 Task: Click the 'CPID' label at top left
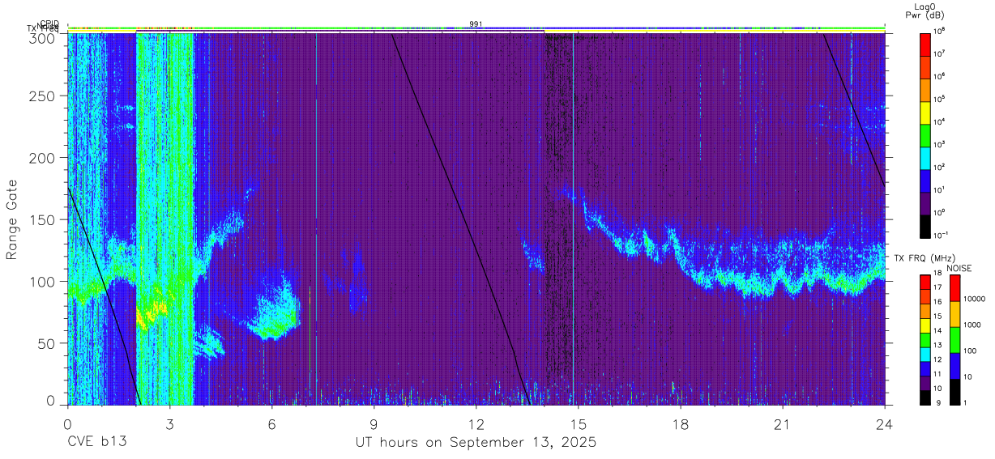click(49, 23)
